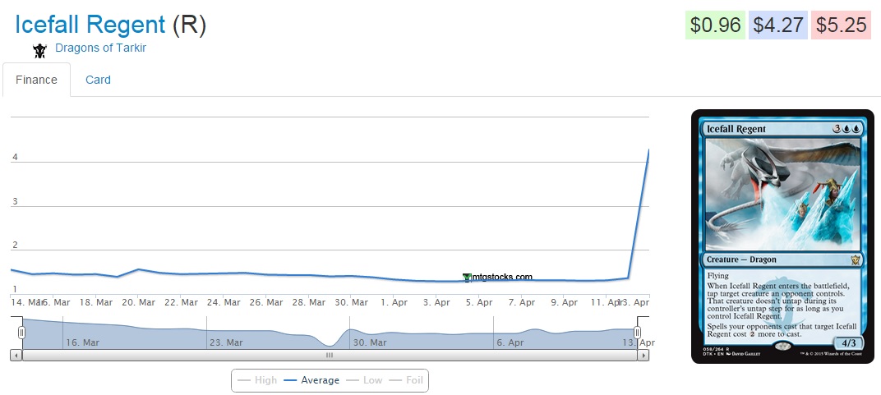Toggle the Average series in chart legend

pos(311,380)
